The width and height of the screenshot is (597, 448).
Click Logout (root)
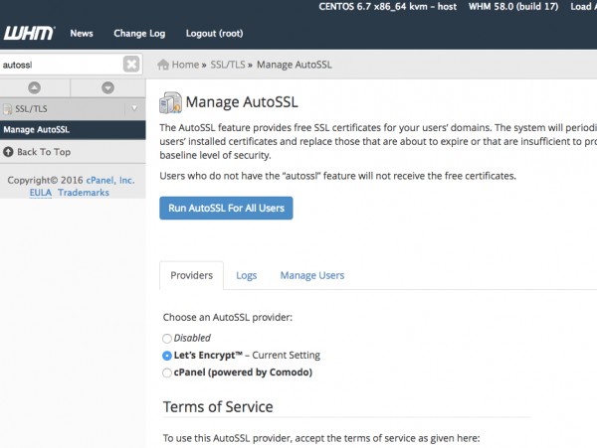(214, 34)
